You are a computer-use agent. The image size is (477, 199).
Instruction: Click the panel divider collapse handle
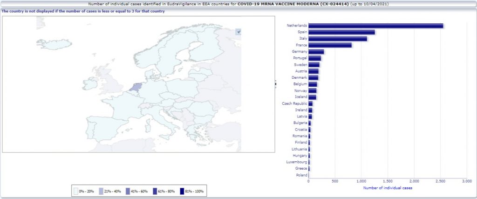pos(276,84)
